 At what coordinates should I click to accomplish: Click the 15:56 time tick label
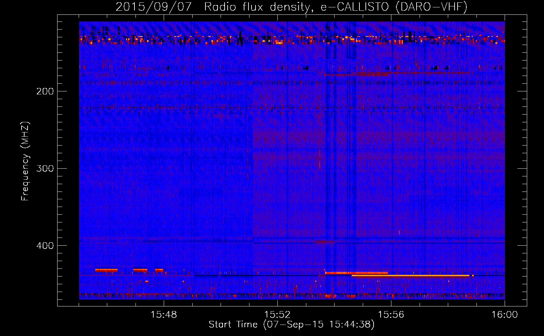coord(391,315)
